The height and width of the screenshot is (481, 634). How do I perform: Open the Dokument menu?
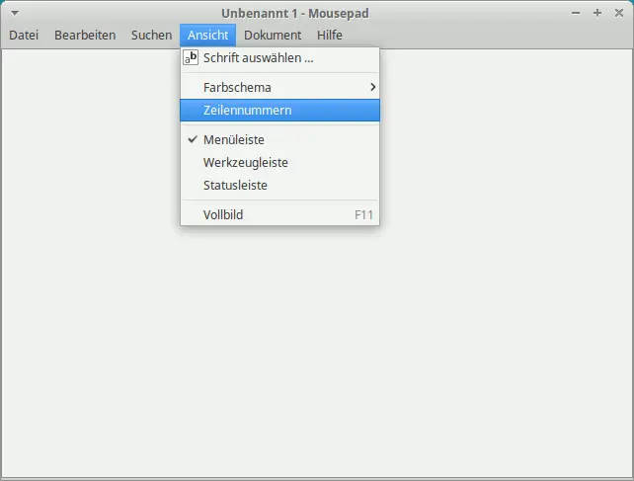coord(273,36)
